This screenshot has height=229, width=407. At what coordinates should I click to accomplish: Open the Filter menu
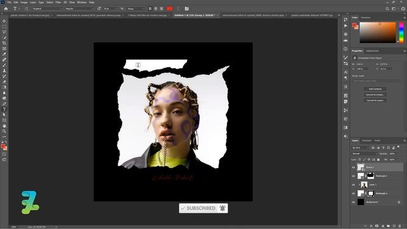tap(58, 3)
